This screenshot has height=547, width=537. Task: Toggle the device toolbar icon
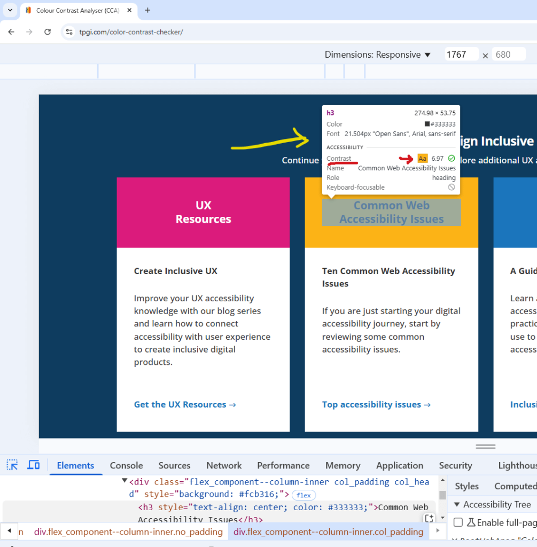(33, 465)
